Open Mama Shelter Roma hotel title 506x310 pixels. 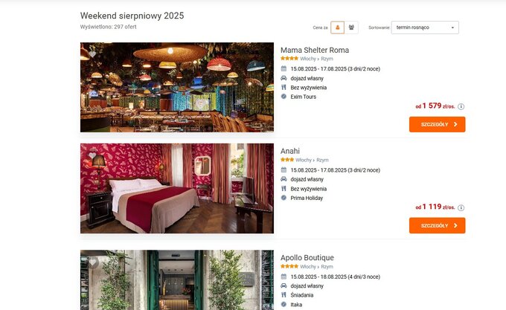click(x=315, y=50)
